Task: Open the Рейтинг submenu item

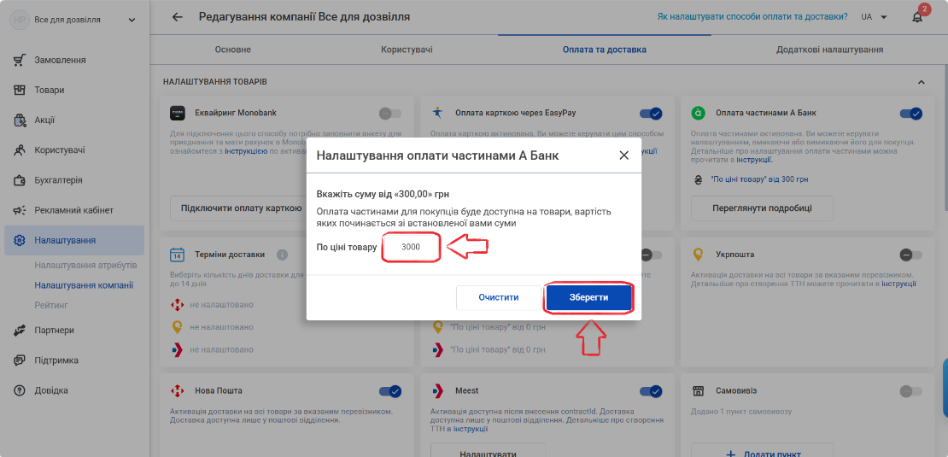Action: tap(50, 305)
